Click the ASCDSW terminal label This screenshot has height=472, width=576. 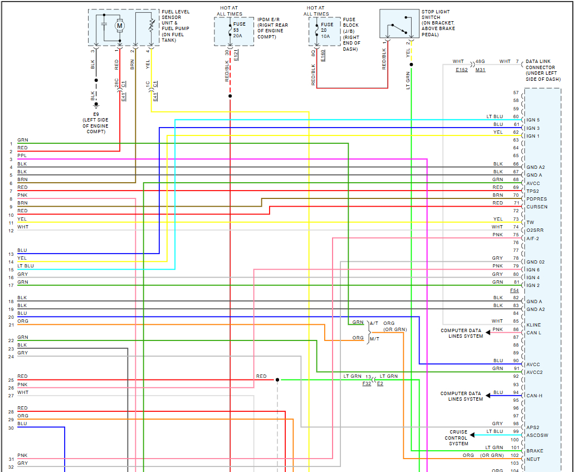click(x=538, y=435)
